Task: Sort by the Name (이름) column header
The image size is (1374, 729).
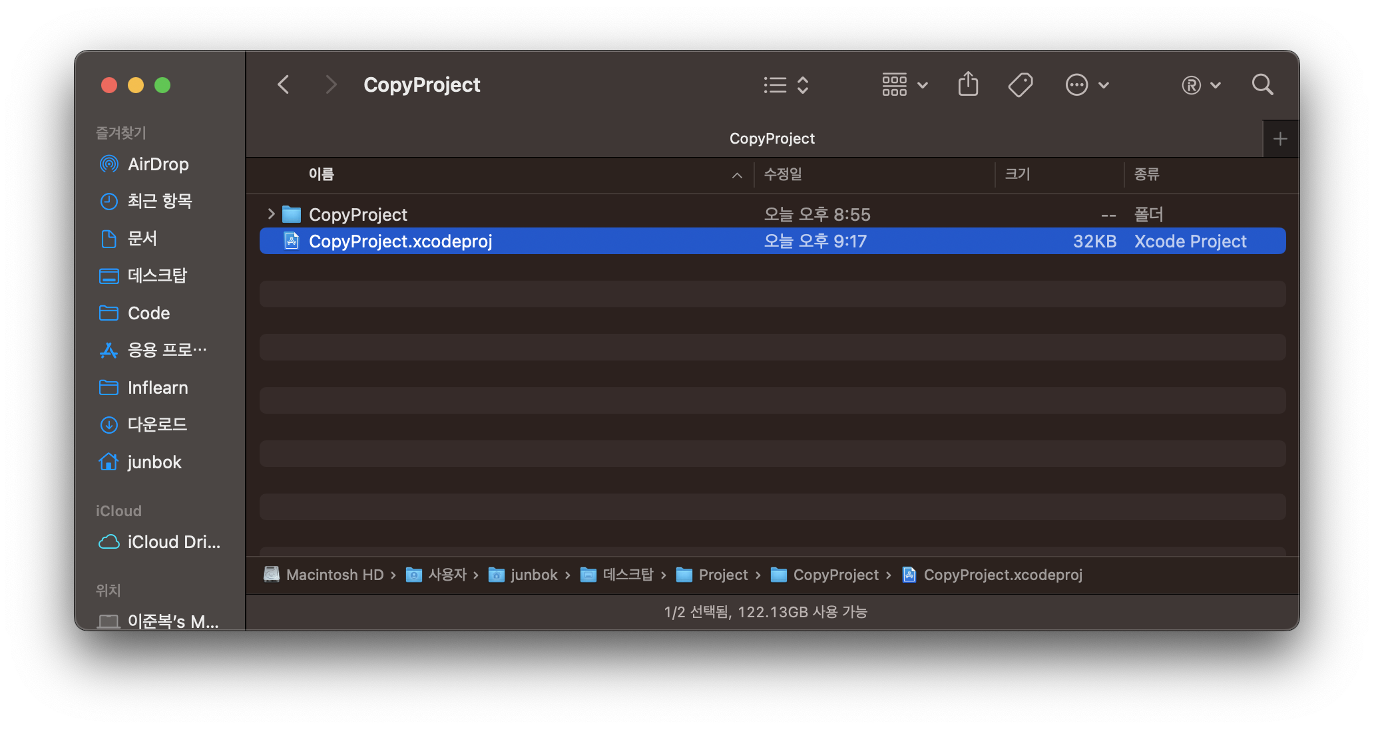Action: click(322, 174)
